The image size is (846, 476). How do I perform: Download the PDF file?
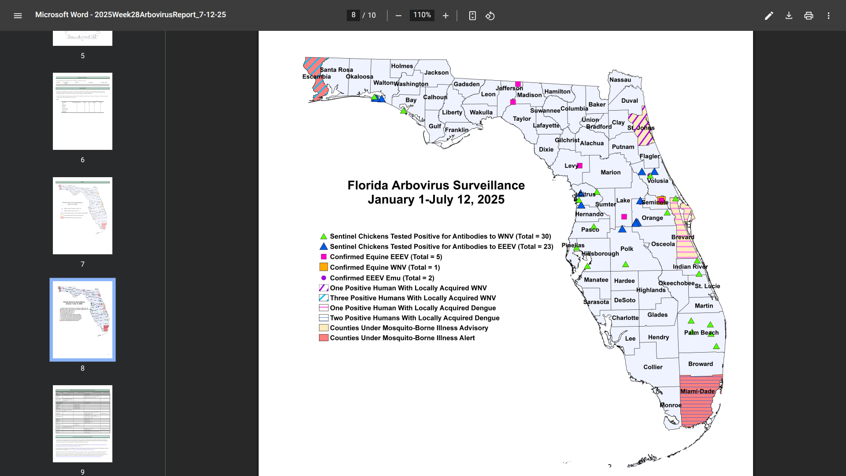coord(789,15)
